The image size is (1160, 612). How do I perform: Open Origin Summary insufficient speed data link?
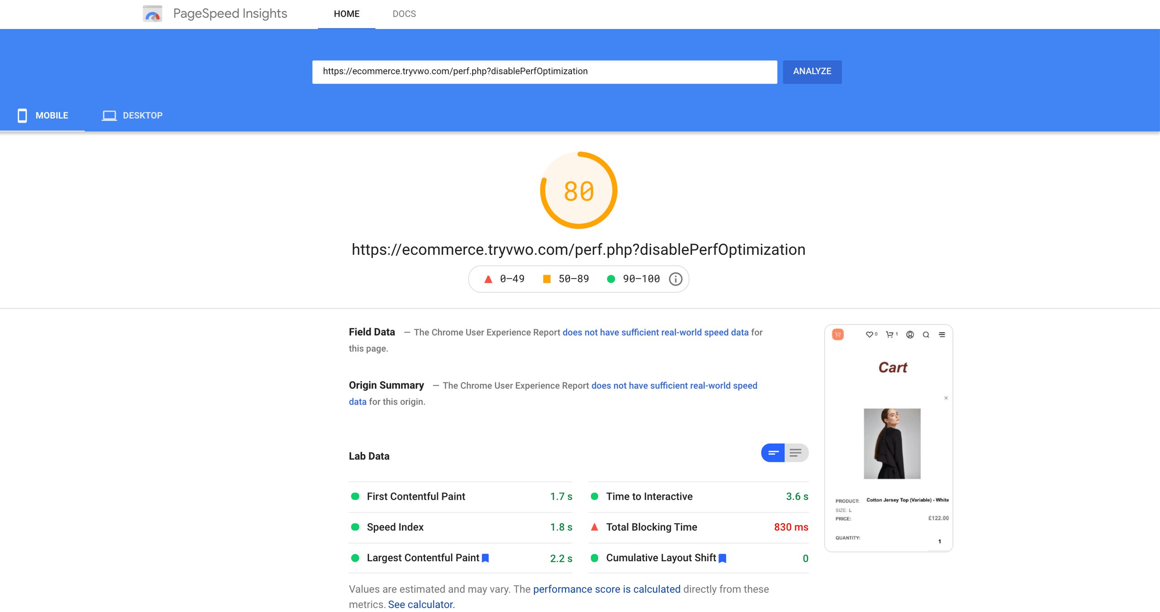point(674,386)
